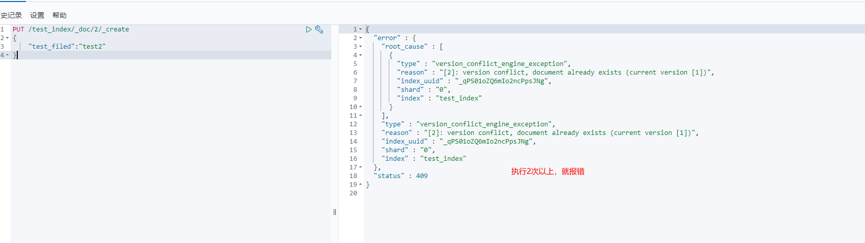Click line number 3 in request gutter

coord(3,47)
